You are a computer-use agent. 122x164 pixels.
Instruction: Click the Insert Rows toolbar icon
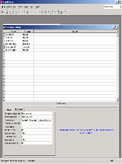click(x=46, y=12)
